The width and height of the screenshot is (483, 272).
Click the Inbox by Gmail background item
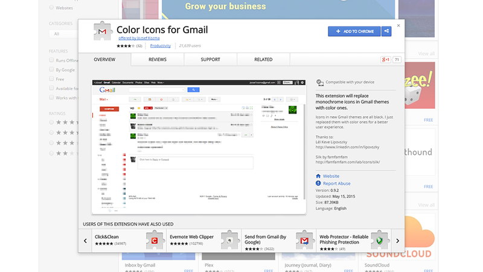coord(140,265)
